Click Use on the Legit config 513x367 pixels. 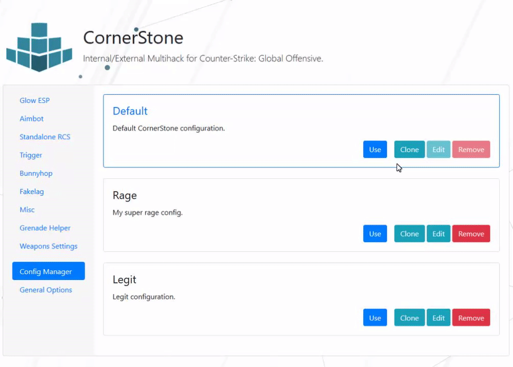(x=375, y=318)
